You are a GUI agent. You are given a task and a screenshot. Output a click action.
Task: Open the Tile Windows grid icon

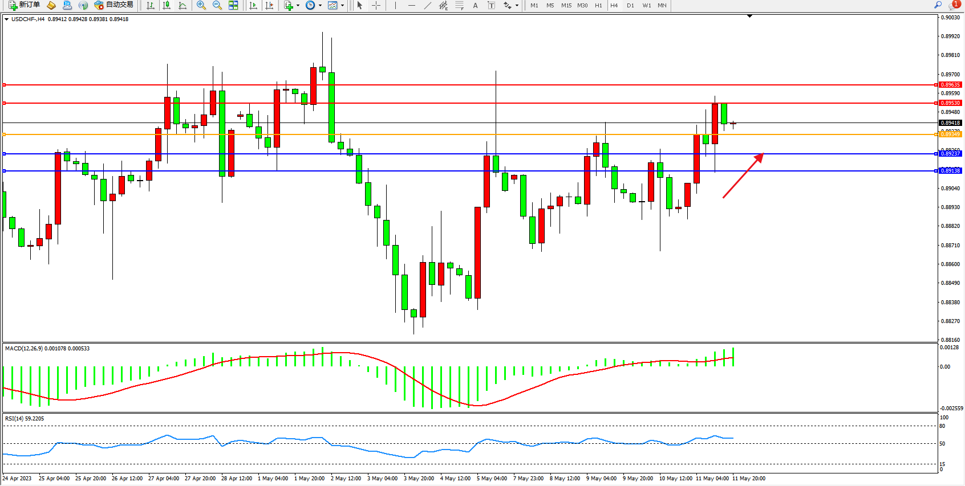[233, 5]
